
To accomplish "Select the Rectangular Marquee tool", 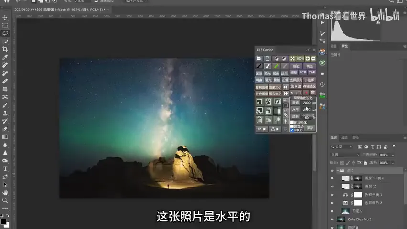I will coord(5,25).
